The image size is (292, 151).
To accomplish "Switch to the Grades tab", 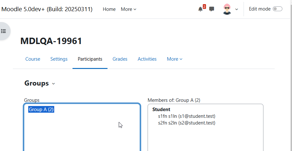I will point(120,59).
